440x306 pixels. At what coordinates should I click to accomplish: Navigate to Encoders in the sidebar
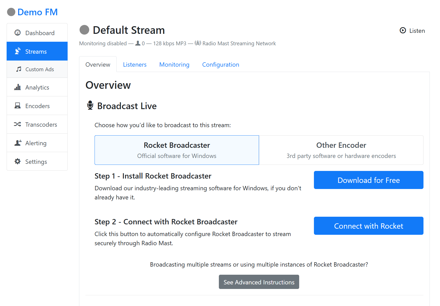click(x=37, y=106)
